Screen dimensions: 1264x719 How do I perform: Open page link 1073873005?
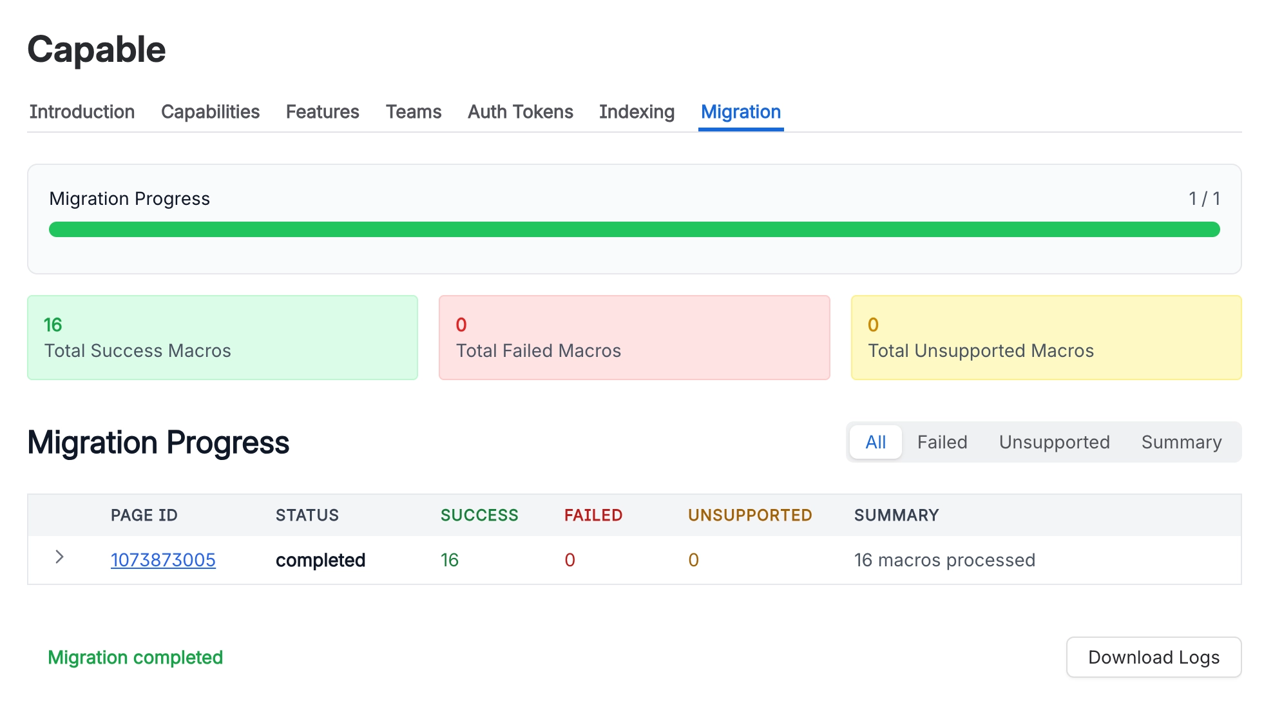(x=163, y=560)
